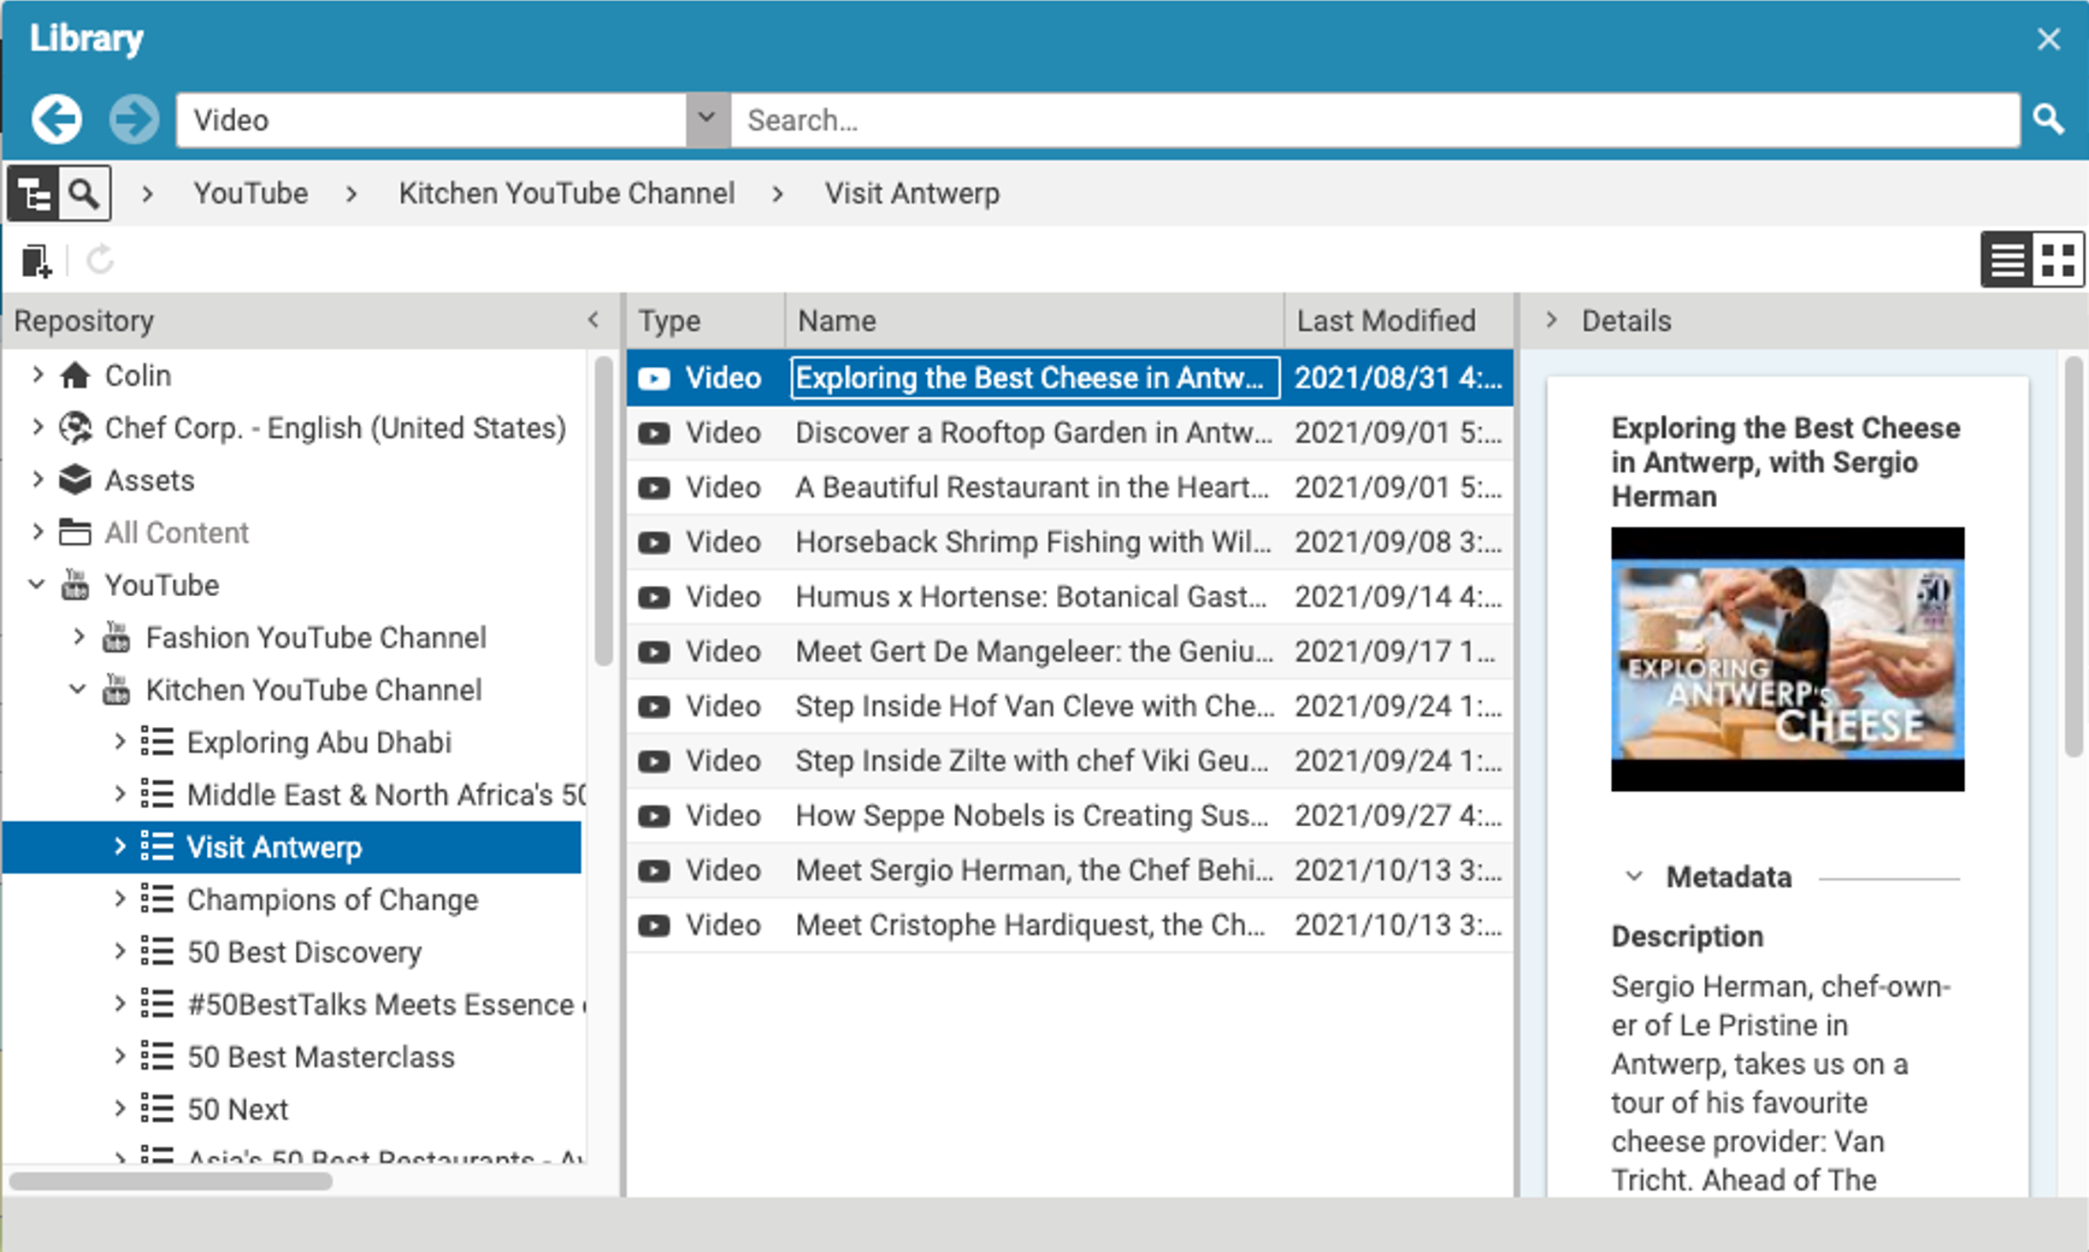Image resolution: width=2089 pixels, height=1252 pixels.
Task: Open the Fashion YouTube Channel node
Action: click(315, 638)
